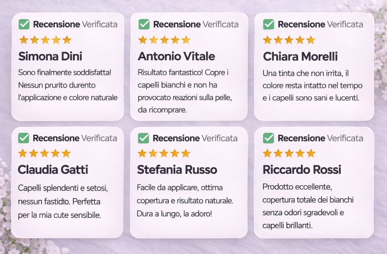Click the verified checkmark on Riccardo Rossi's review
This screenshot has height=254, width=387.
point(269,138)
